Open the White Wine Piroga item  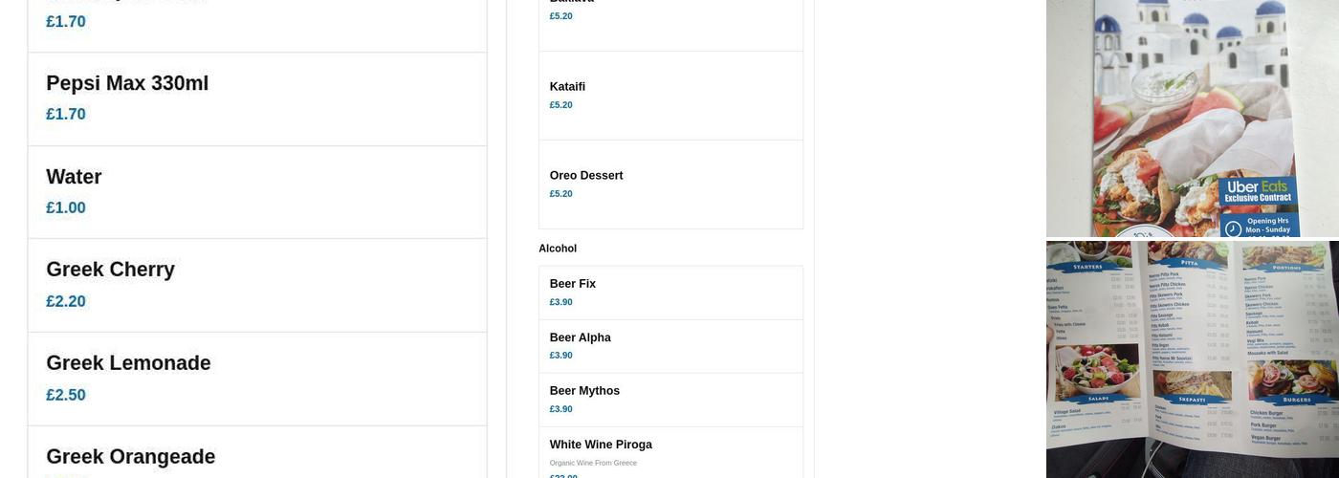coord(601,445)
